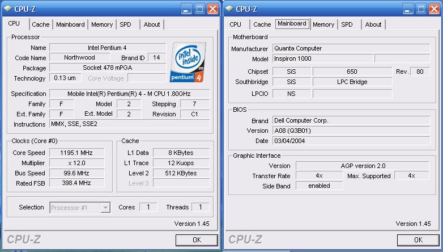443x252 pixels.
Task: Click the Level 2 cache value 512 KBytes
Action: coord(181,173)
